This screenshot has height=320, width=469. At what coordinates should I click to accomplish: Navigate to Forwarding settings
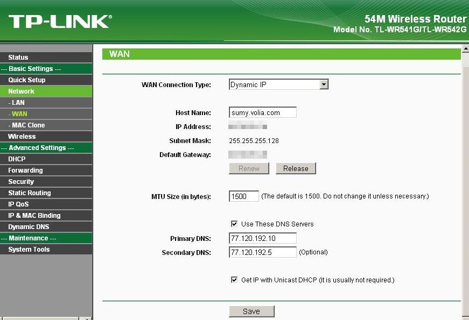click(25, 170)
